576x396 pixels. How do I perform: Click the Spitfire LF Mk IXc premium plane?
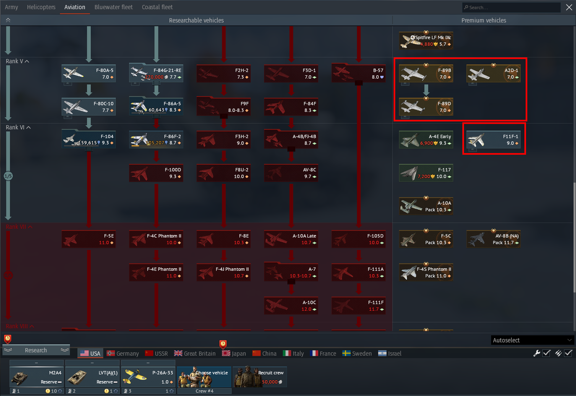click(x=426, y=41)
